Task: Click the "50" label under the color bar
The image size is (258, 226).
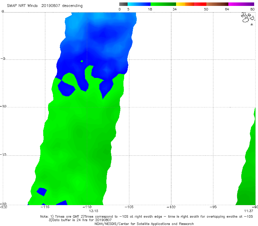Action: 206,9
